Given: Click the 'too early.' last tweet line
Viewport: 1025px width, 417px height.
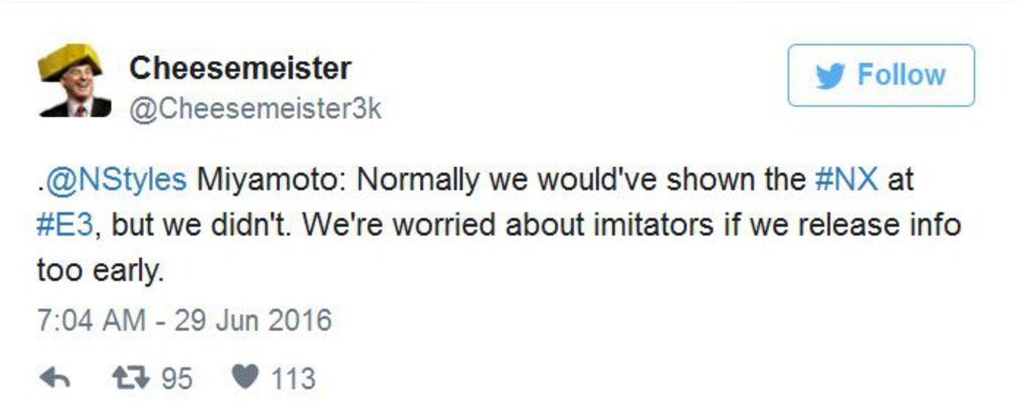Looking at the screenshot, I should coord(100,270).
